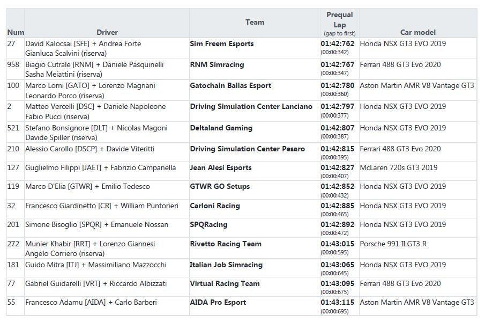Screen dimensions: 485x322
Task: Click car number 521
Action: pos(13,128)
